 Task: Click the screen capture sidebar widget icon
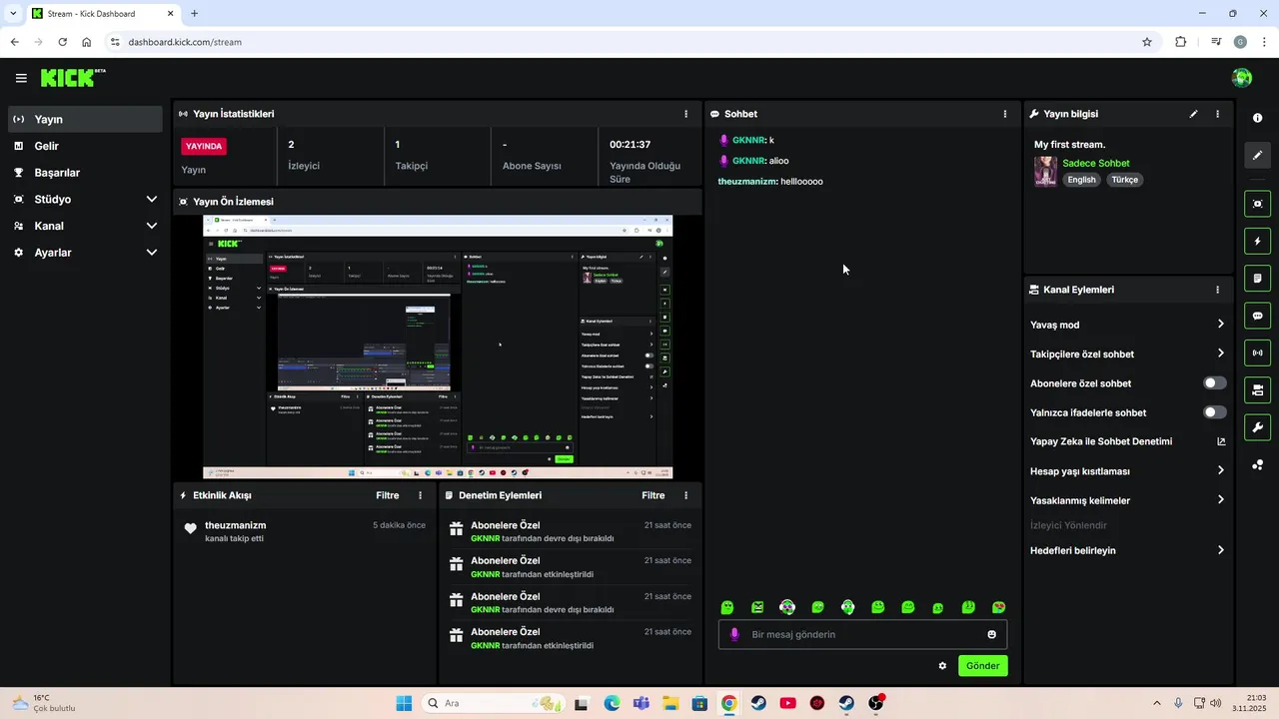click(1257, 204)
